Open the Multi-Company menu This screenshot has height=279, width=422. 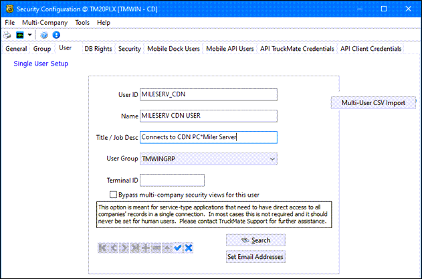click(45, 23)
